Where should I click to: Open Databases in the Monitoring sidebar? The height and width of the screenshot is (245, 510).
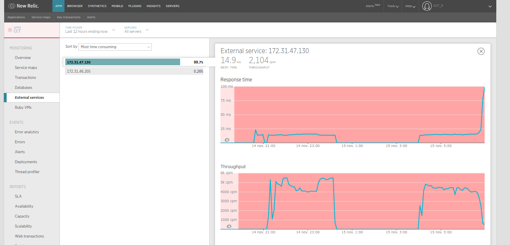(23, 88)
